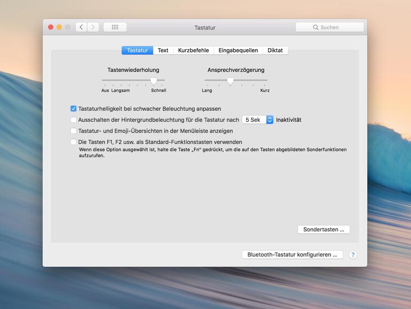Enable Ausschalten der Hintergrundbeleuchtung checkbox
The width and height of the screenshot is (411, 309).
(74, 120)
